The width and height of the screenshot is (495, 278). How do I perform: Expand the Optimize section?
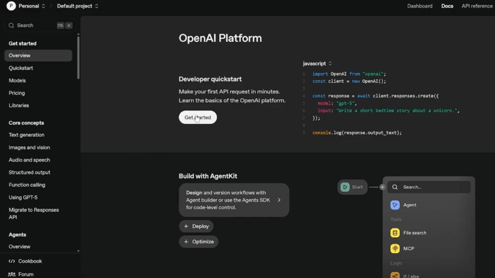(x=198, y=242)
